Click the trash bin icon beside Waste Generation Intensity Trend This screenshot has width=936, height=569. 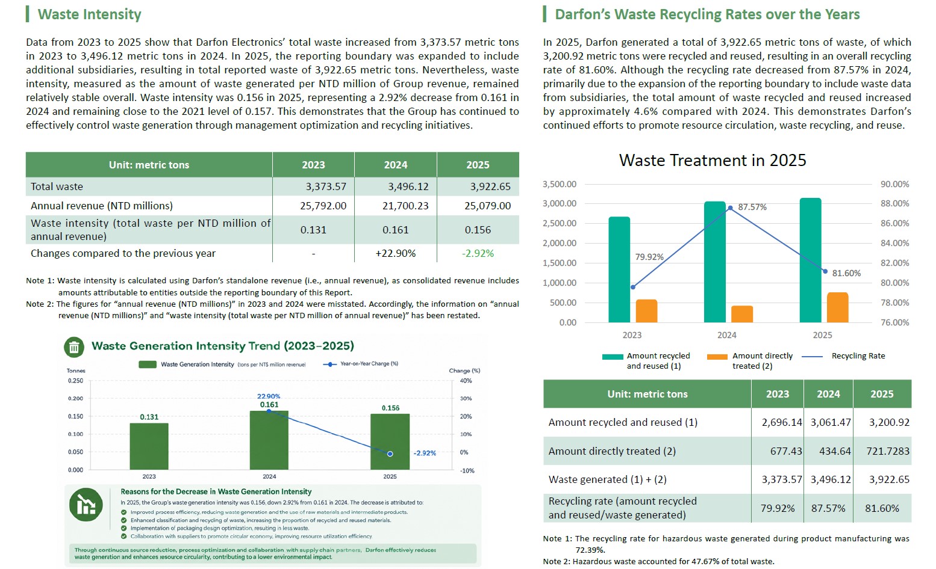click(74, 347)
